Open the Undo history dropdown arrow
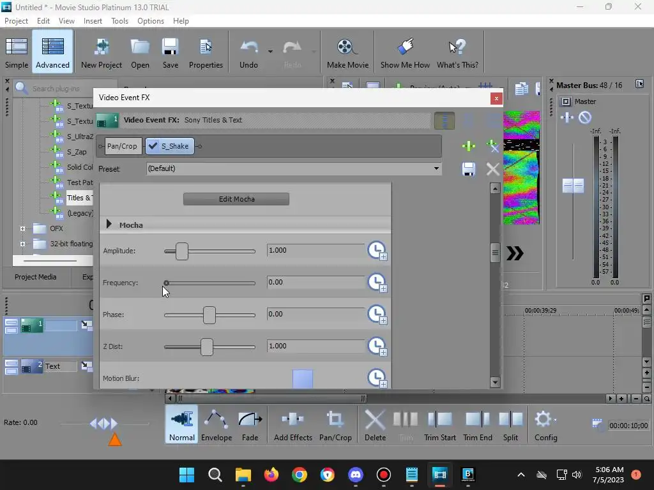 270,52
